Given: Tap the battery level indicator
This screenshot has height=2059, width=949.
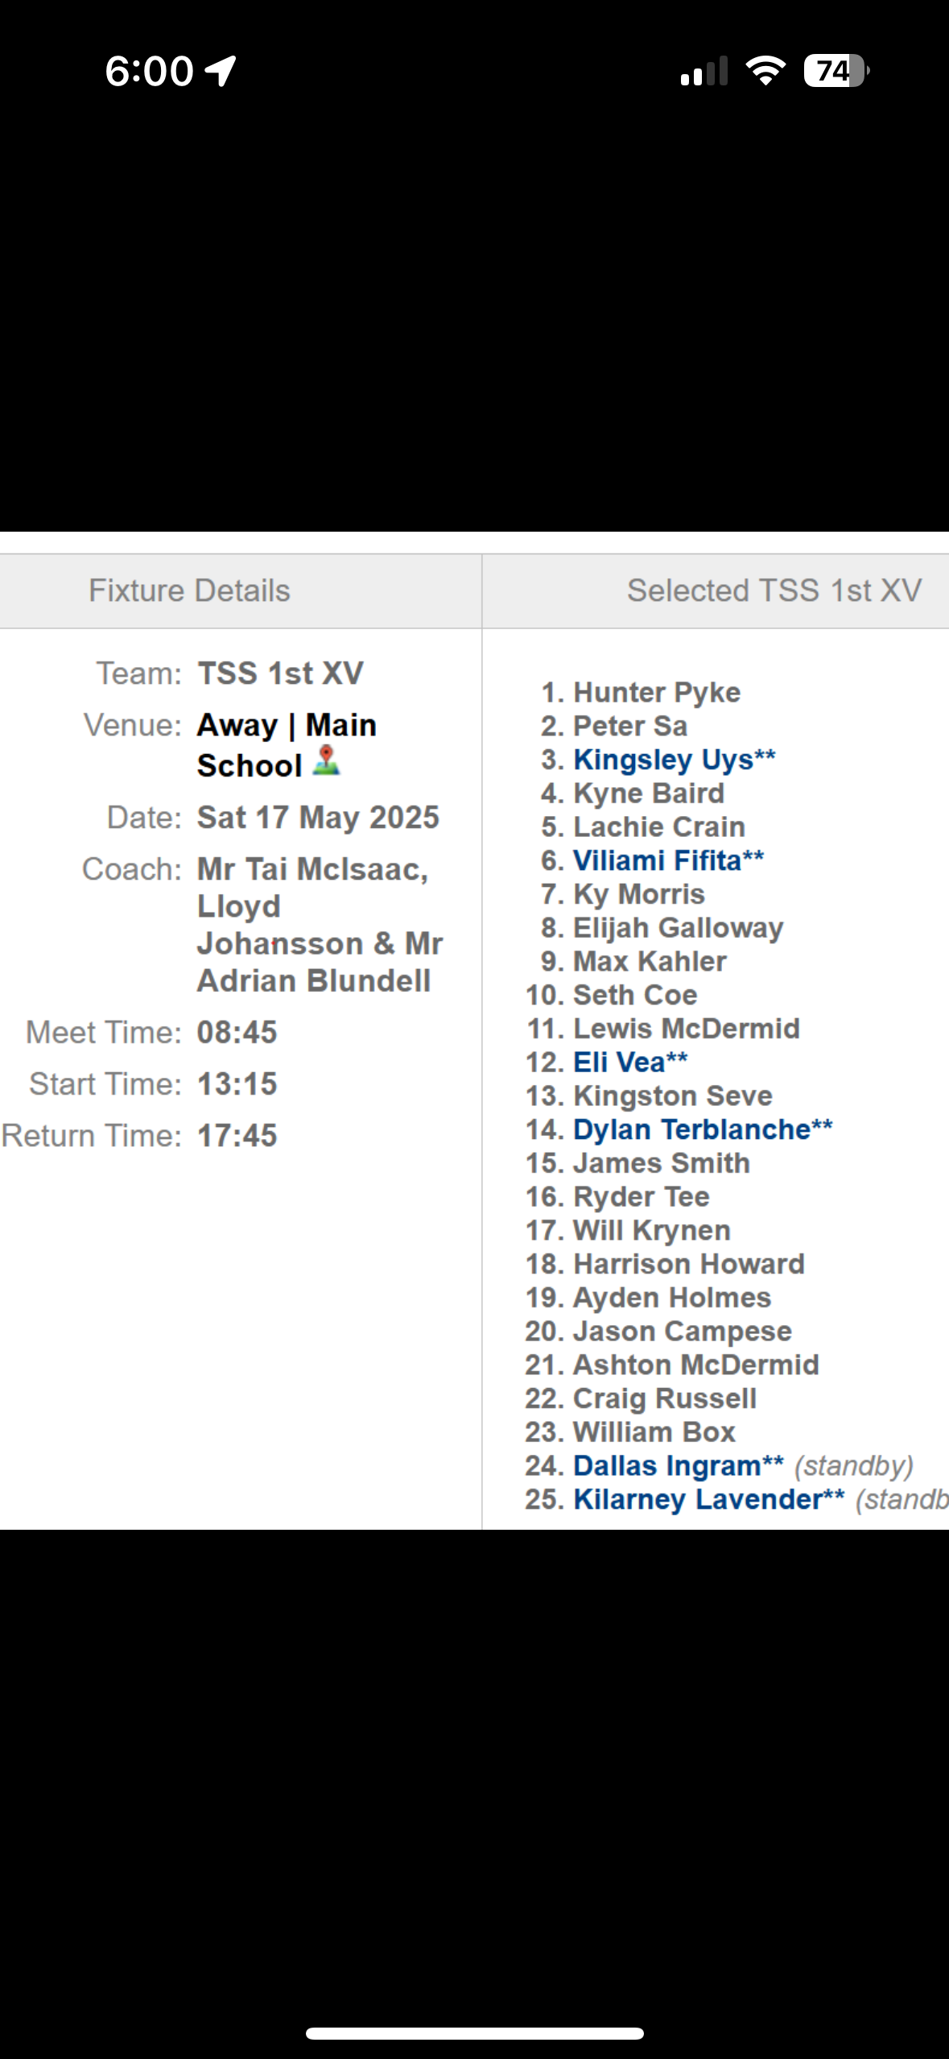Looking at the screenshot, I should pyautogui.click(x=836, y=71).
